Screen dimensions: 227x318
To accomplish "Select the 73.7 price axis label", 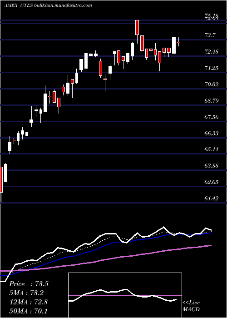I will point(211,35).
